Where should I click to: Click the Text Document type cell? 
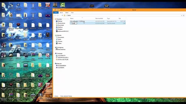click(111, 23)
